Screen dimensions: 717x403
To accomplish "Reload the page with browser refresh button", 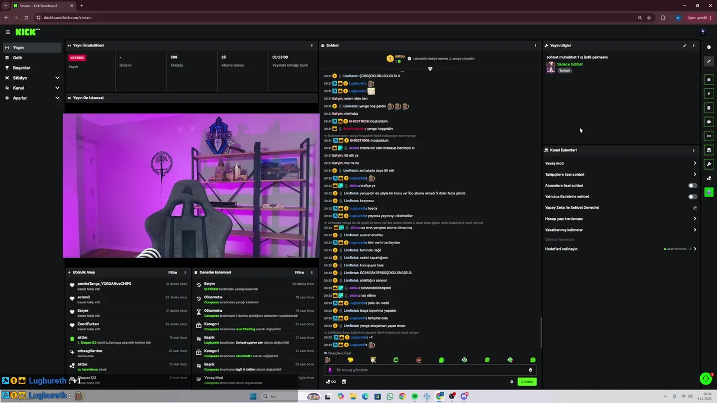I will [x=26, y=17].
